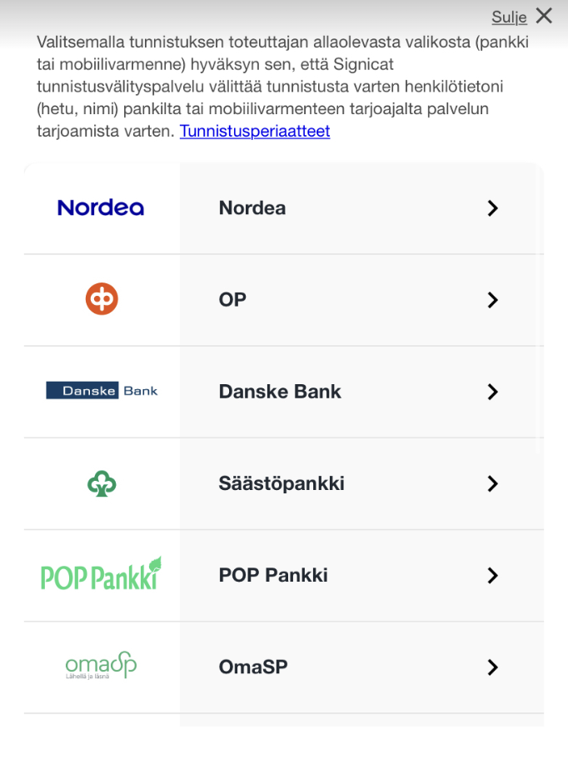568x765 pixels.
Task: Select Danske Bank text label
Action: pos(280,392)
